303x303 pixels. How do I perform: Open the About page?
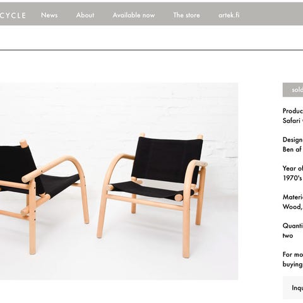coord(85,15)
